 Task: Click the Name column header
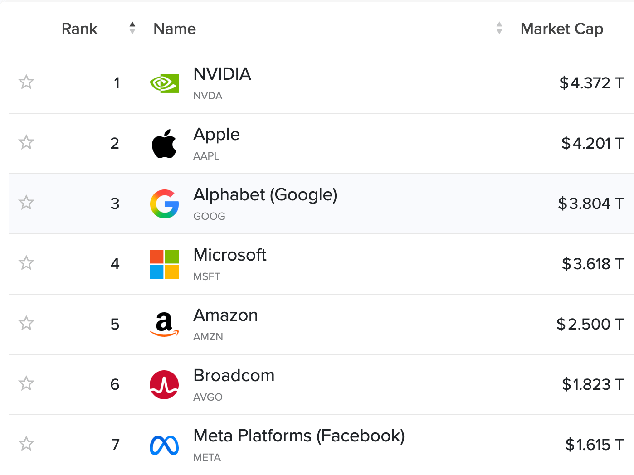(x=175, y=29)
